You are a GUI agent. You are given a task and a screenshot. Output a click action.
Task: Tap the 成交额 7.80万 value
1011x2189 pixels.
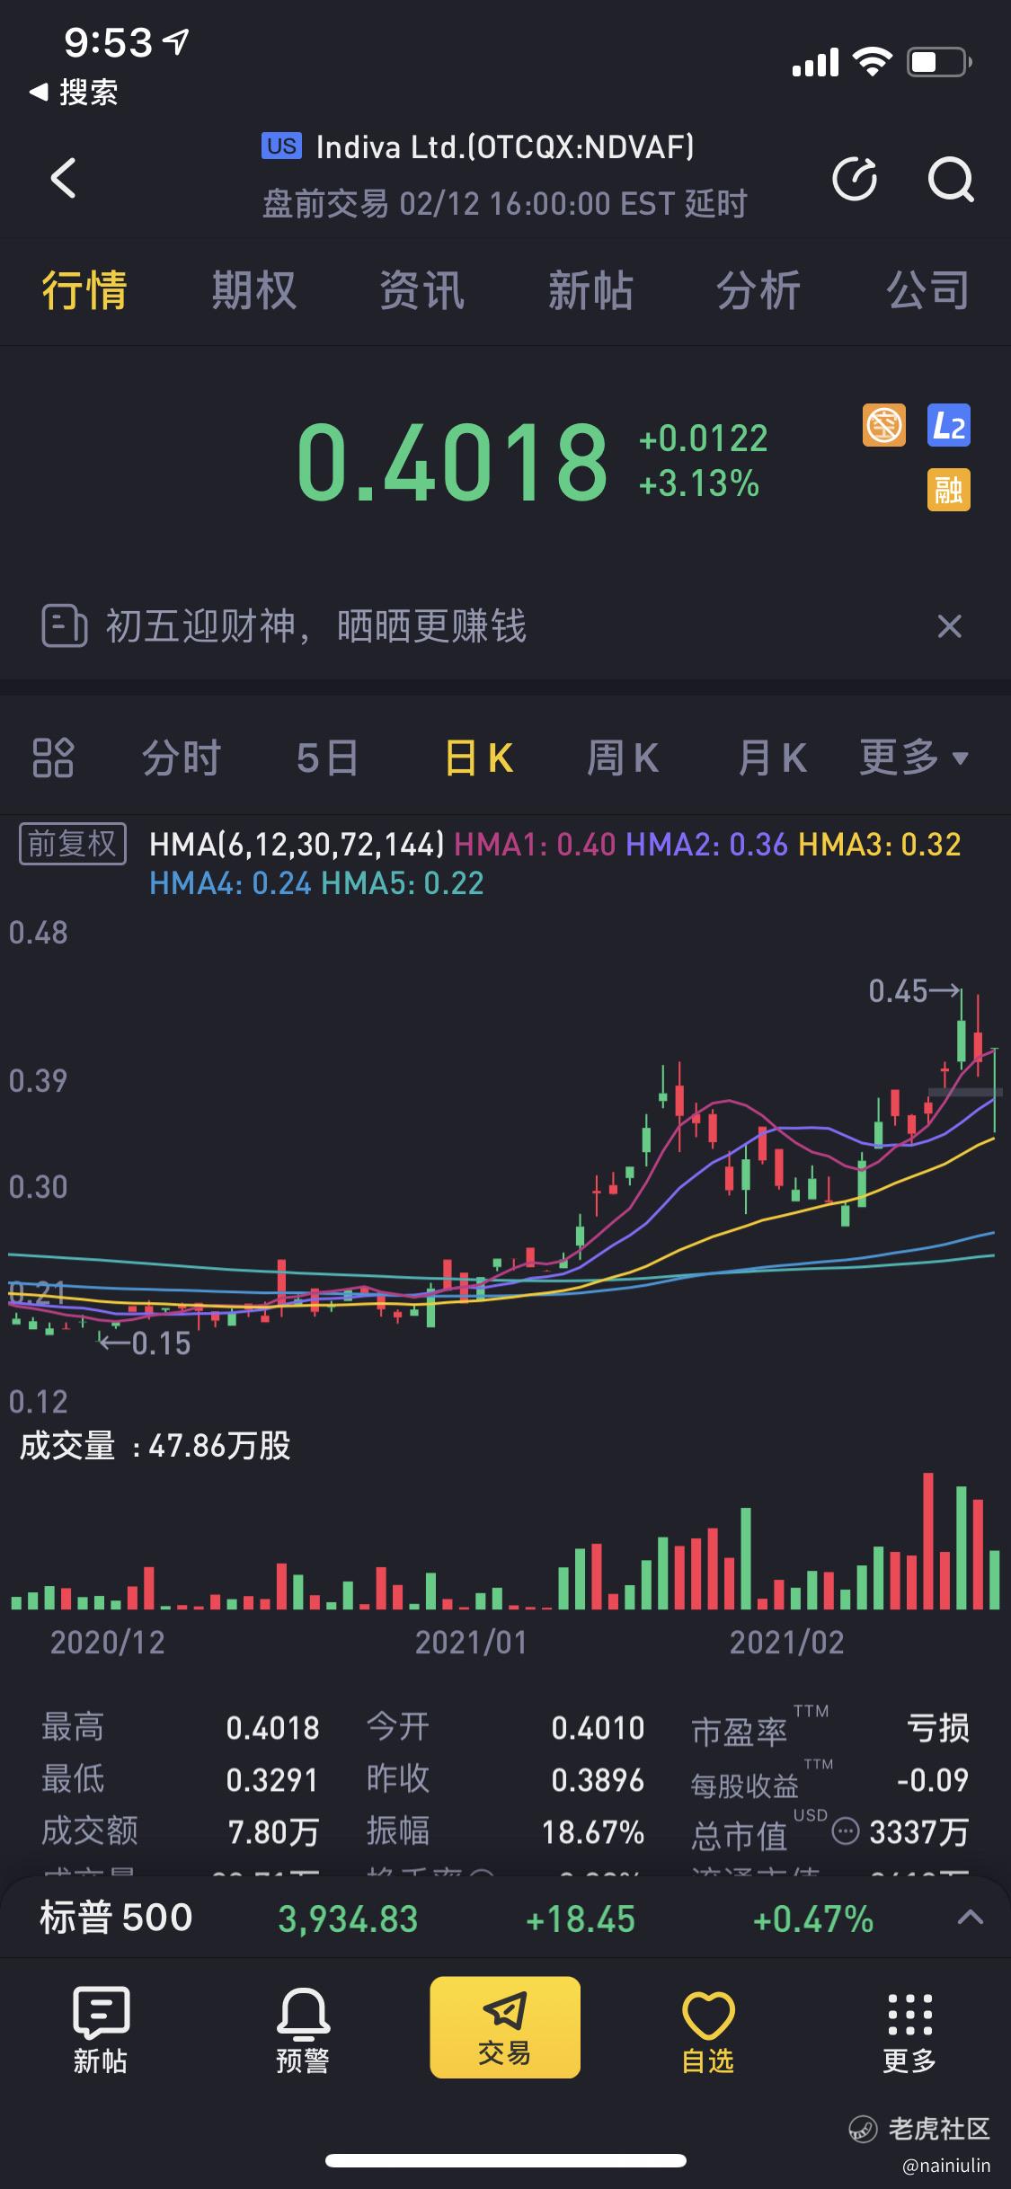(273, 1831)
